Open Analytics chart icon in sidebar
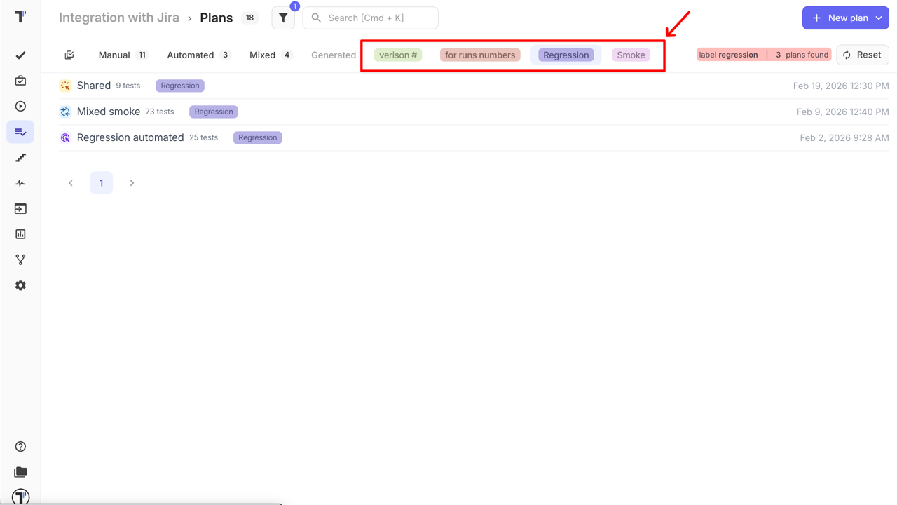The image size is (897, 505). (20, 234)
